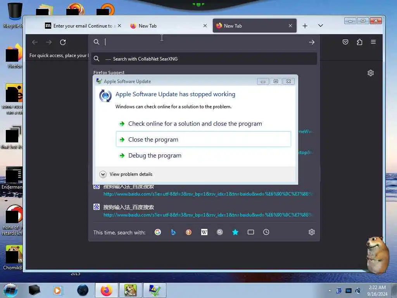The width and height of the screenshot is (397, 298).
Task: Open the Pocket save icon in toolbar
Action: click(345, 42)
